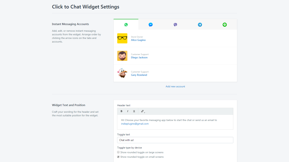Enable rounded toggle on large screens
The width and height of the screenshot is (289, 162).
[x=118, y=152]
